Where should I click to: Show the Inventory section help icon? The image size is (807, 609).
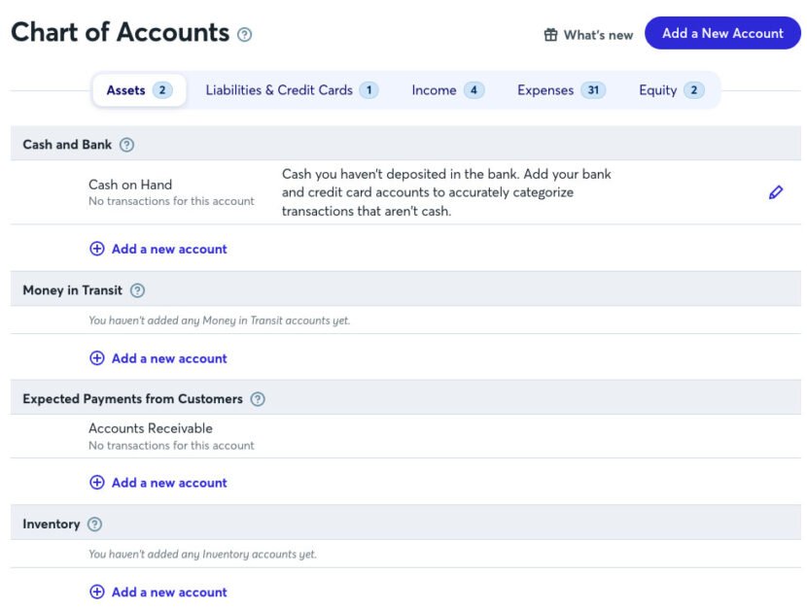94,524
